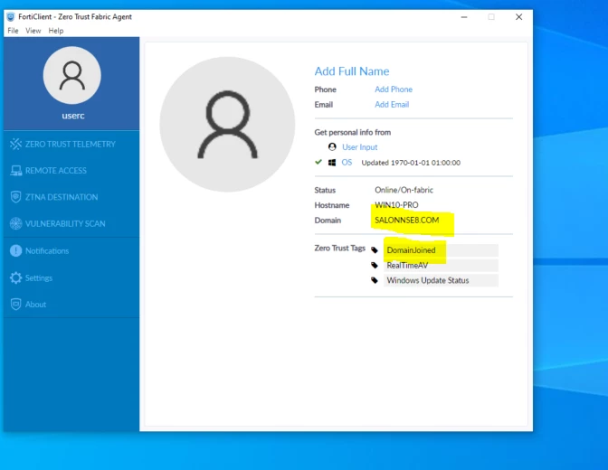Open the Help menu
Screen dimensions: 608x470
[56, 31]
